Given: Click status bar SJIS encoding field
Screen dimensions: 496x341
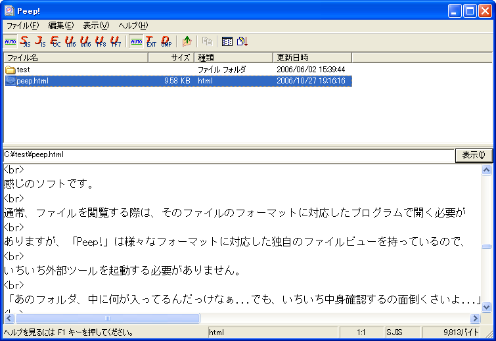Looking at the screenshot, I should coord(402,332).
